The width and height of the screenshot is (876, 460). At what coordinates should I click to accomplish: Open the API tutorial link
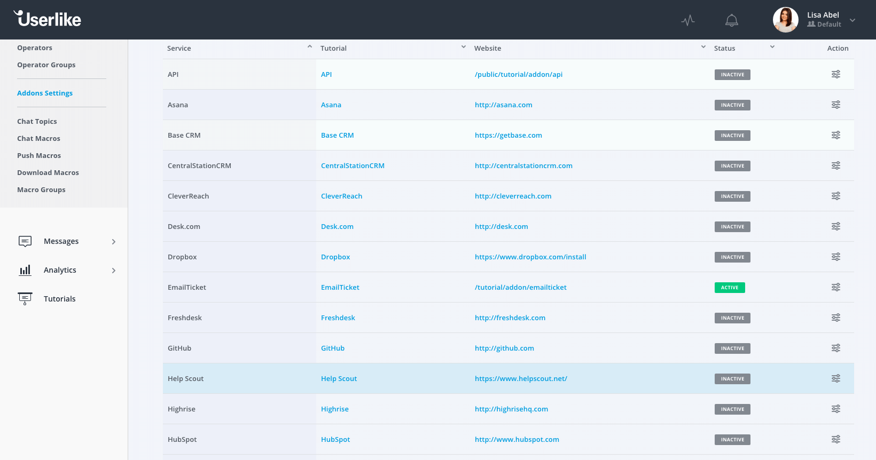pyautogui.click(x=326, y=74)
